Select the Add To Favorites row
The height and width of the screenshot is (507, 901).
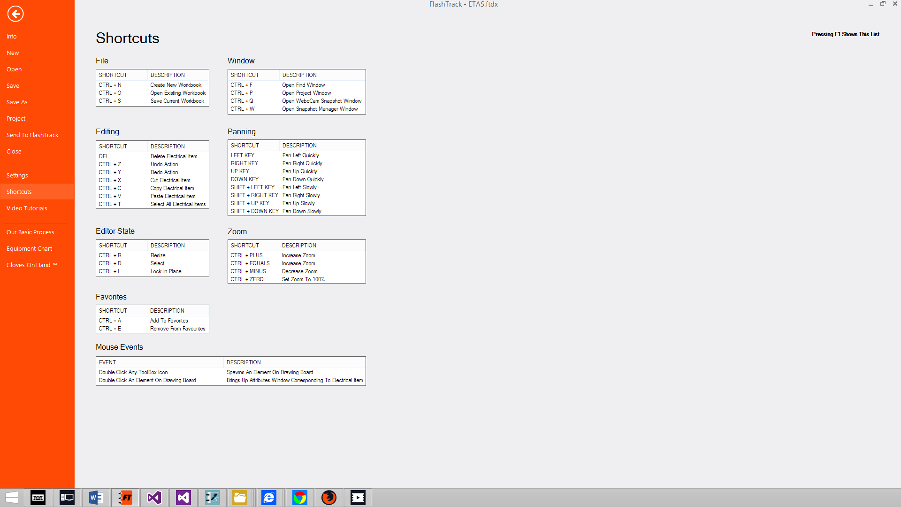[153, 321]
